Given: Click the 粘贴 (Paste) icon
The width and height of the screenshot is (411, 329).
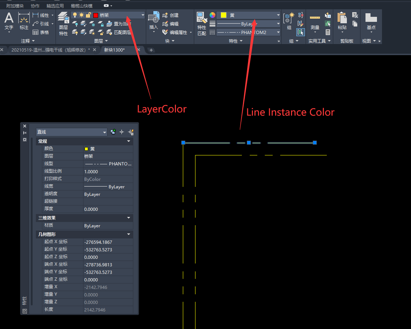Looking at the screenshot, I should point(342,20).
